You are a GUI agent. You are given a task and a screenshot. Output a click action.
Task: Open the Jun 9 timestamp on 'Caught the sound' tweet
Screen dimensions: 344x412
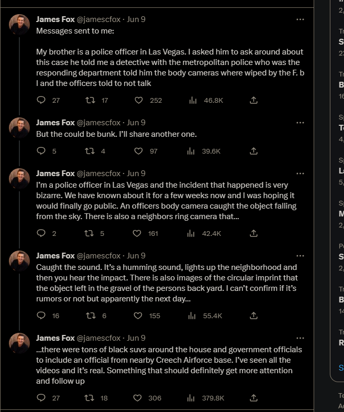click(136, 256)
